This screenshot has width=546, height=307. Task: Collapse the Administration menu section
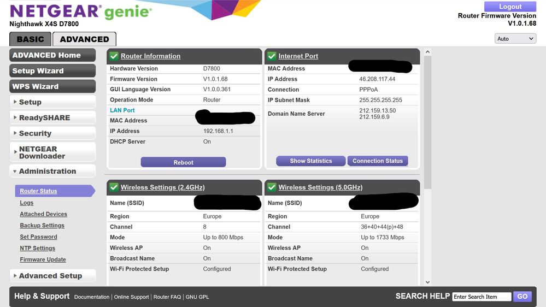[52, 171]
